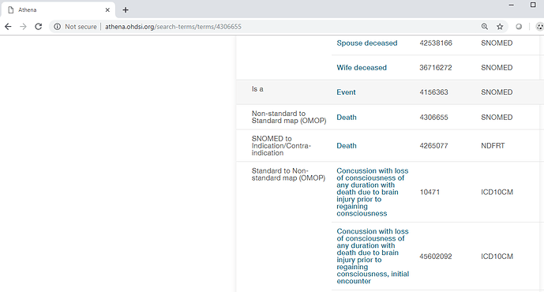Click 'SNOMED to Indication/Contra-indication' label
The width and height of the screenshot is (544, 292).
pos(281,146)
